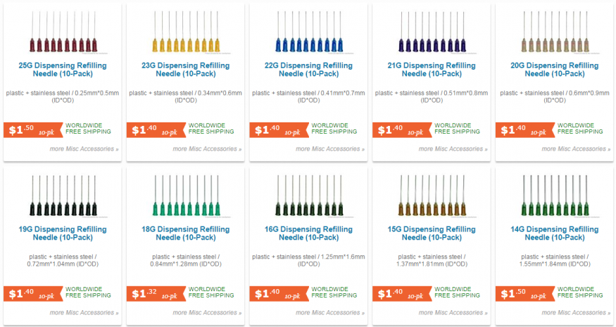This screenshot has width=616, height=327.
Task: Open the 23G yellow needles product image
Action: [x=186, y=32]
